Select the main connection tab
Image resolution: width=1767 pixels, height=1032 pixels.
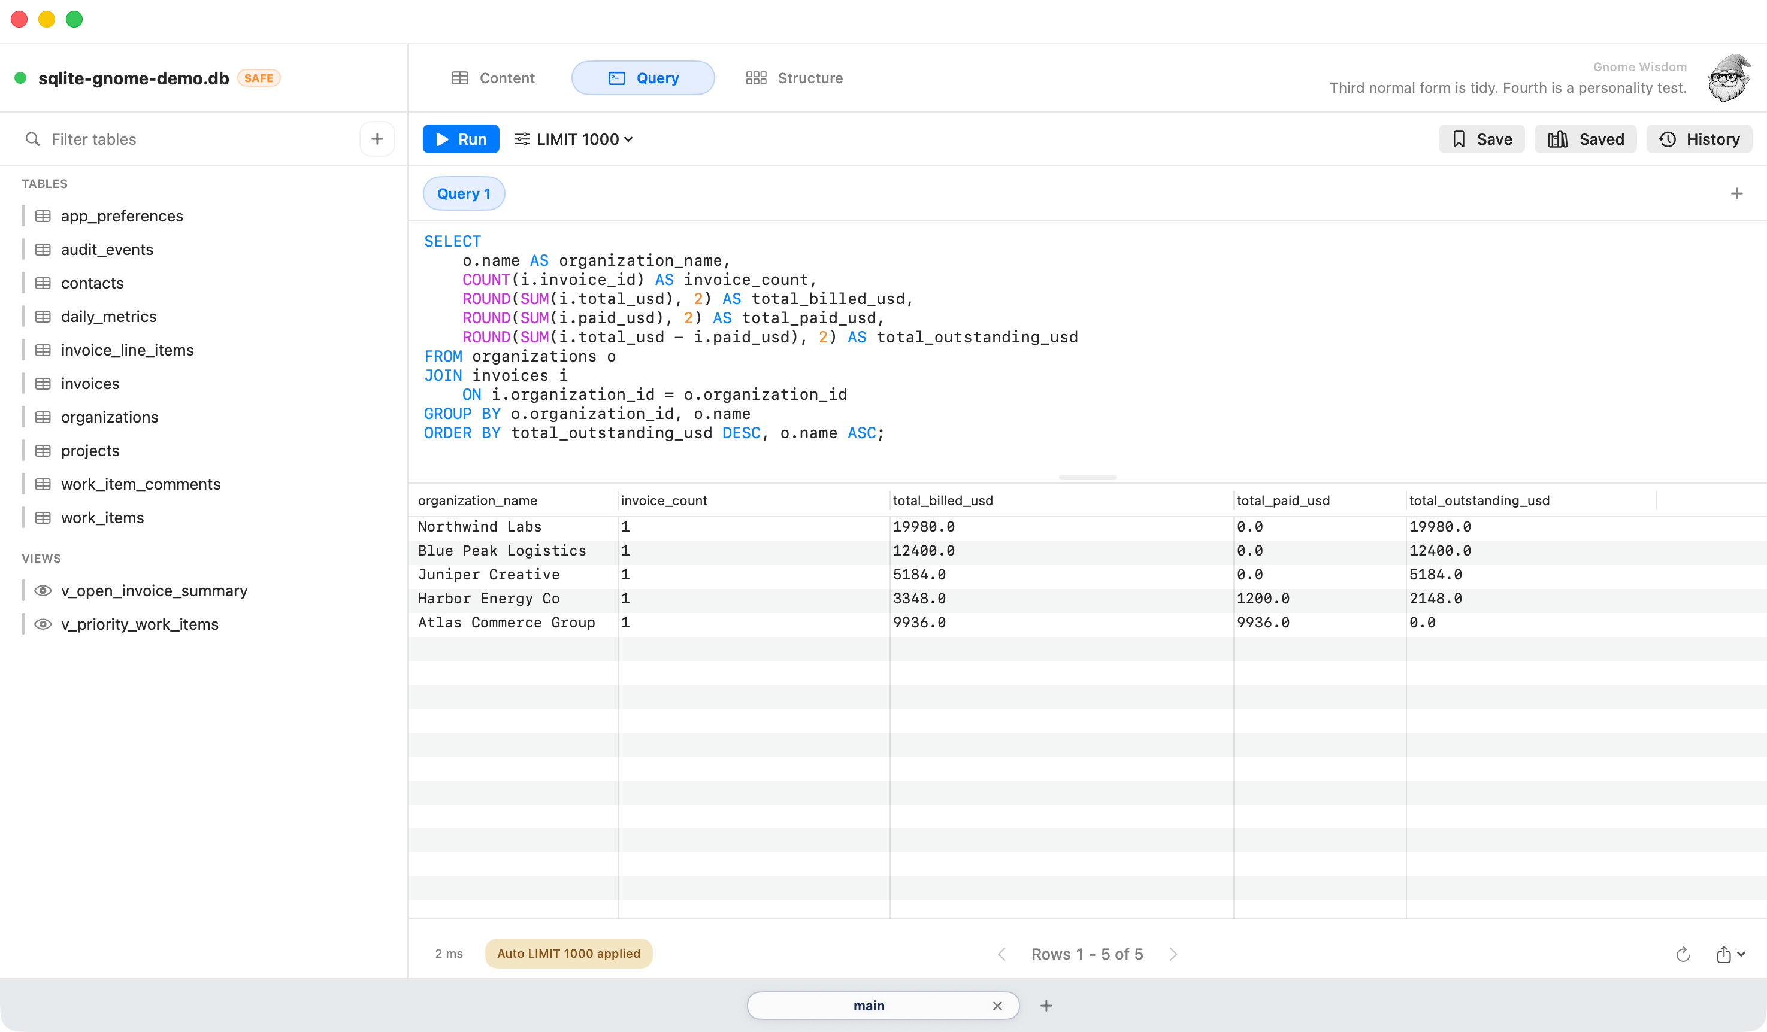(883, 1006)
